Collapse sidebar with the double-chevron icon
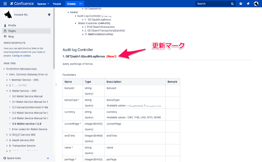The width and height of the screenshot is (262, 162). tap(48, 158)
